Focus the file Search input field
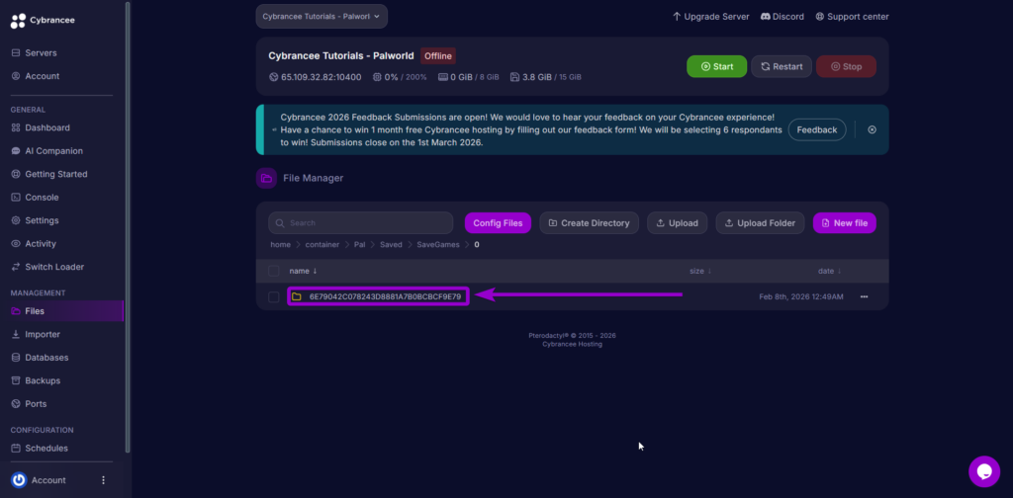This screenshot has width=1013, height=498. (x=361, y=223)
